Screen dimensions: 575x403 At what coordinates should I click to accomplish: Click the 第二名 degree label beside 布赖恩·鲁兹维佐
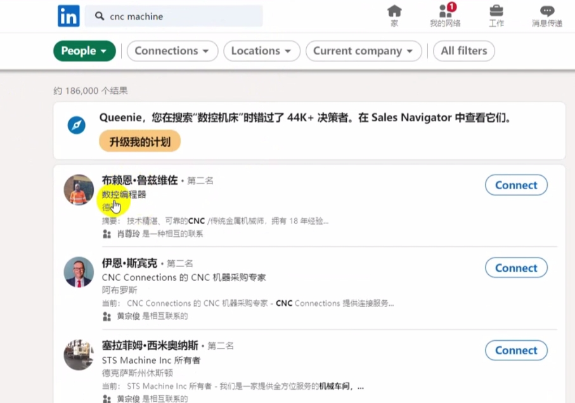tap(200, 181)
